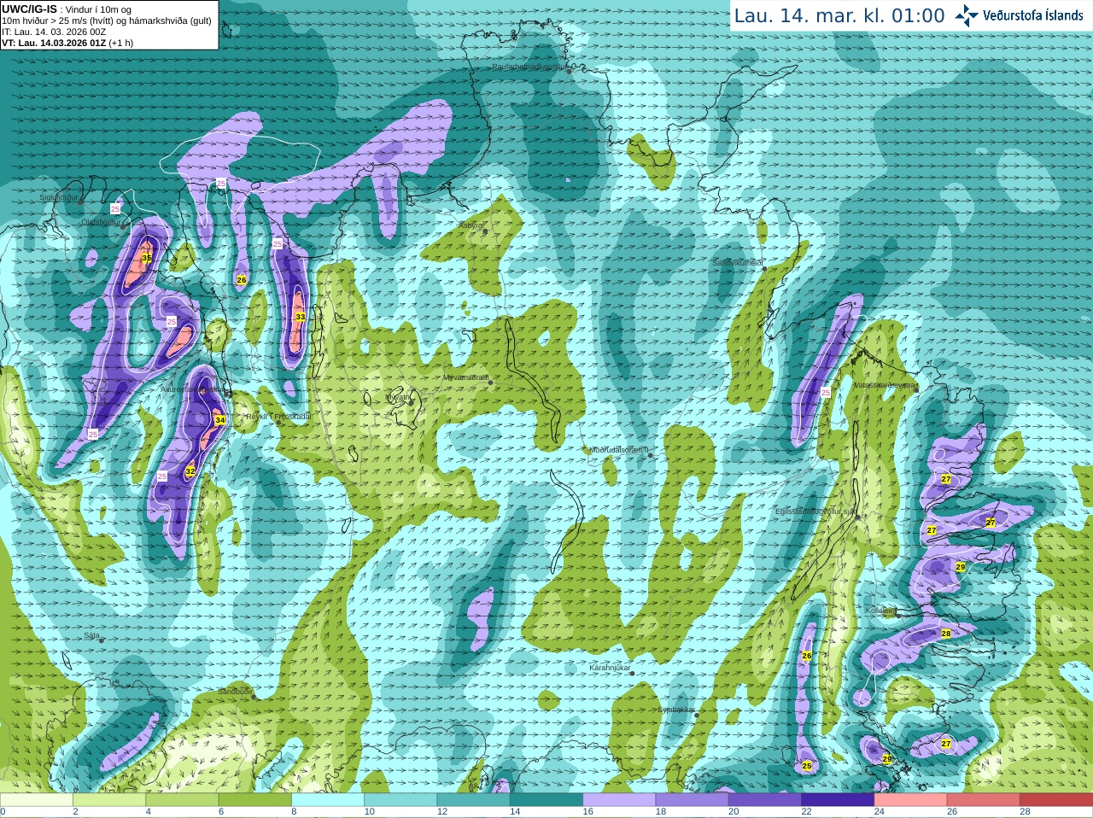Click the 24–26 m/s pink legend swatch
The height and width of the screenshot is (818, 1093).
pyautogui.click(x=910, y=799)
